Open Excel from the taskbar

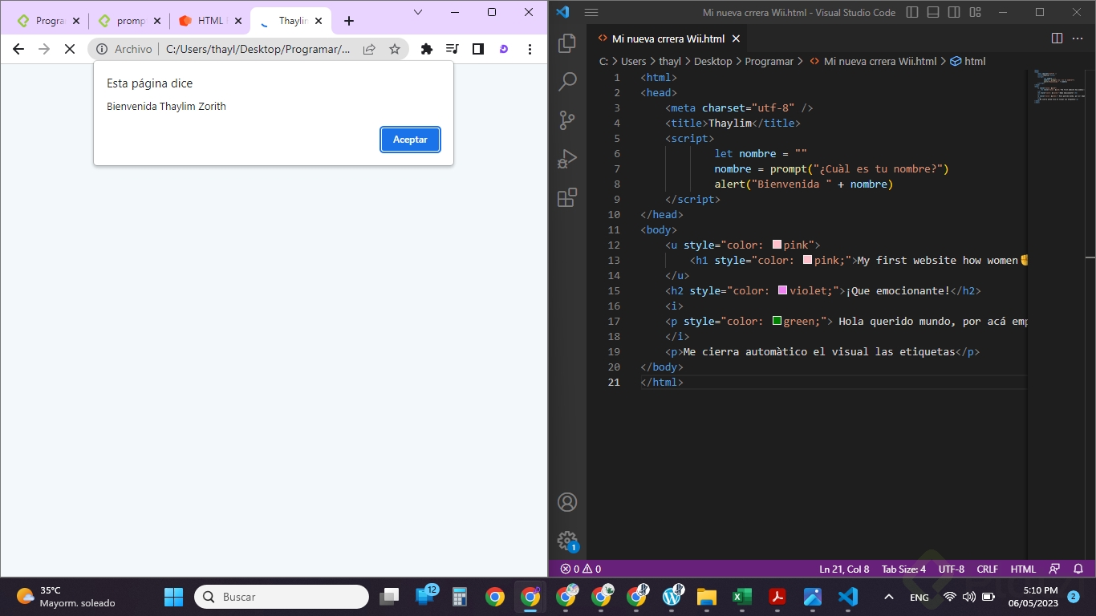tap(741, 597)
